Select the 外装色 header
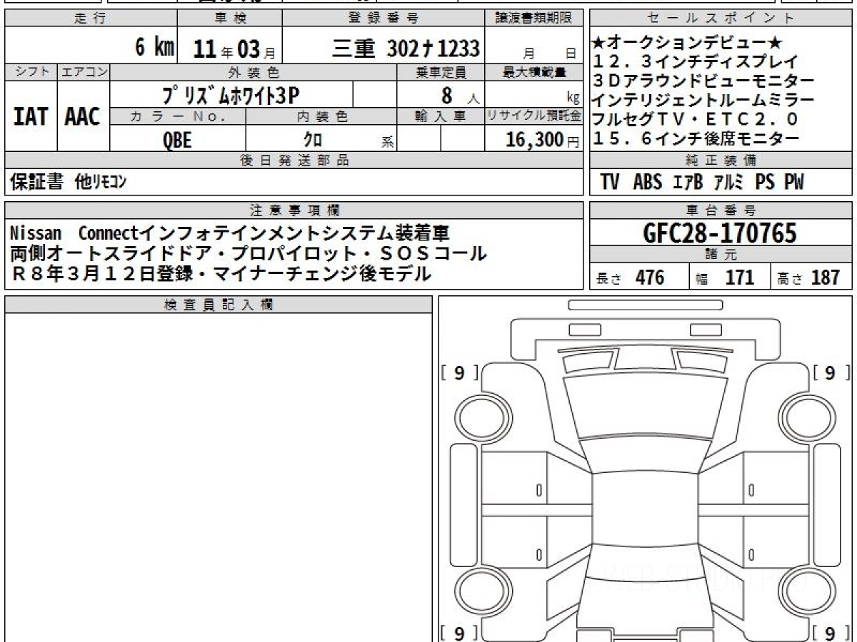The height and width of the screenshot is (642, 857). tap(254, 72)
